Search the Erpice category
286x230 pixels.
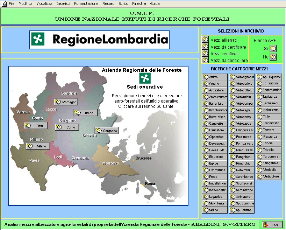tap(215, 163)
